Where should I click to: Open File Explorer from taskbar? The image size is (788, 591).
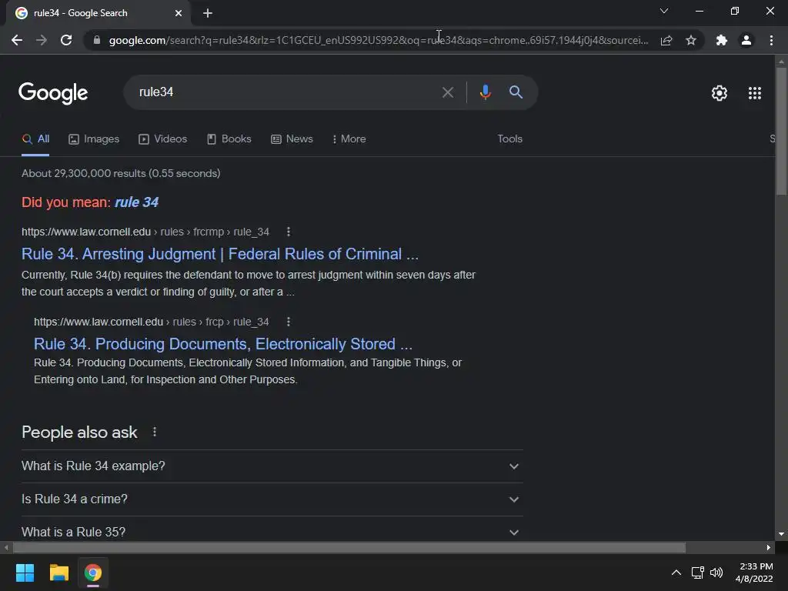pos(58,573)
